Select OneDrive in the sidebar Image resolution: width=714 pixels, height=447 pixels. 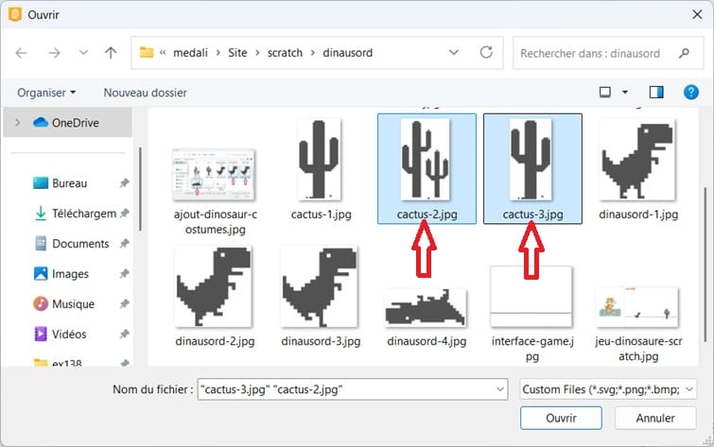67,123
